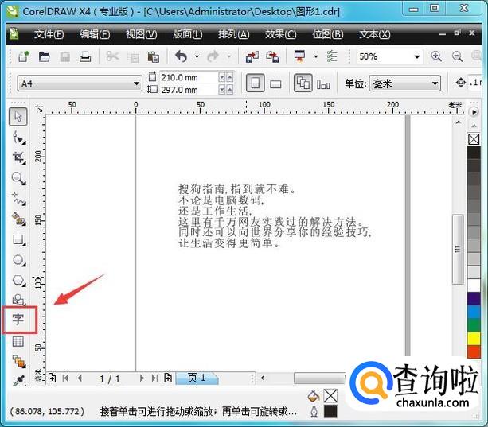The image size is (488, 427).
Task: Cut selection with scissors icon
Action: [112, 57]
